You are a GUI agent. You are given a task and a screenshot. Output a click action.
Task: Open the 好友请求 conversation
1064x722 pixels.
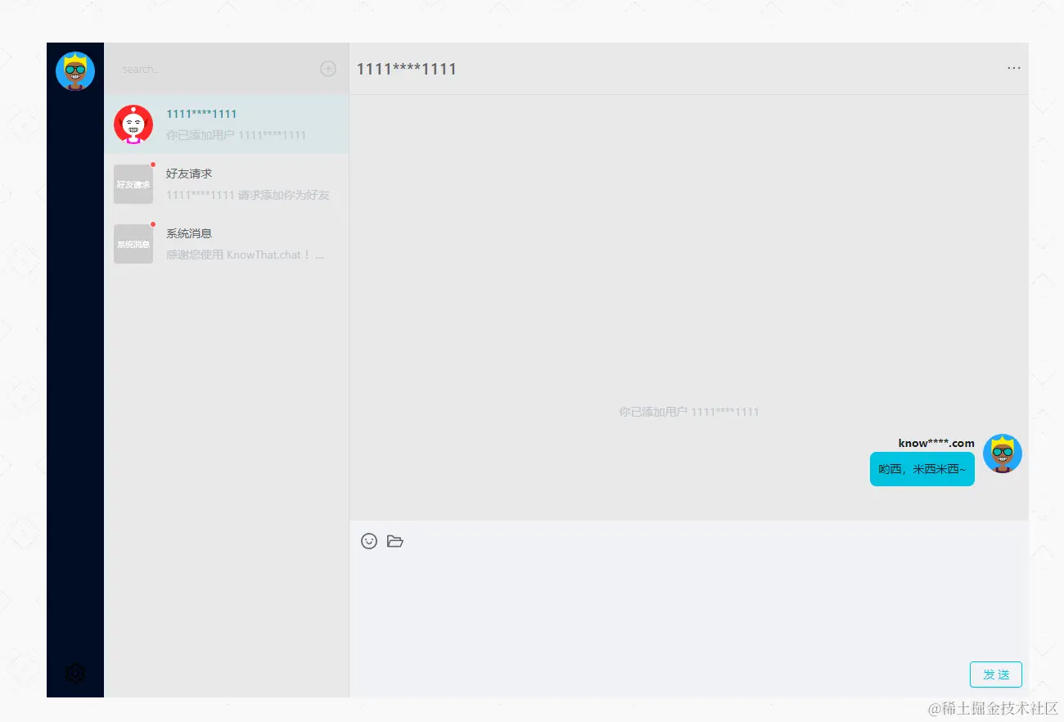tap(237, 183)
